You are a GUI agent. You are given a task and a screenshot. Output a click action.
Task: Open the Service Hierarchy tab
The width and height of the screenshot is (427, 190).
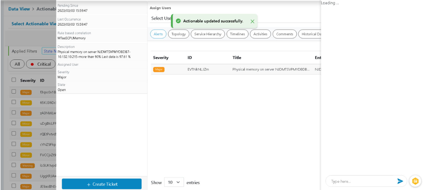click(208, 34)
